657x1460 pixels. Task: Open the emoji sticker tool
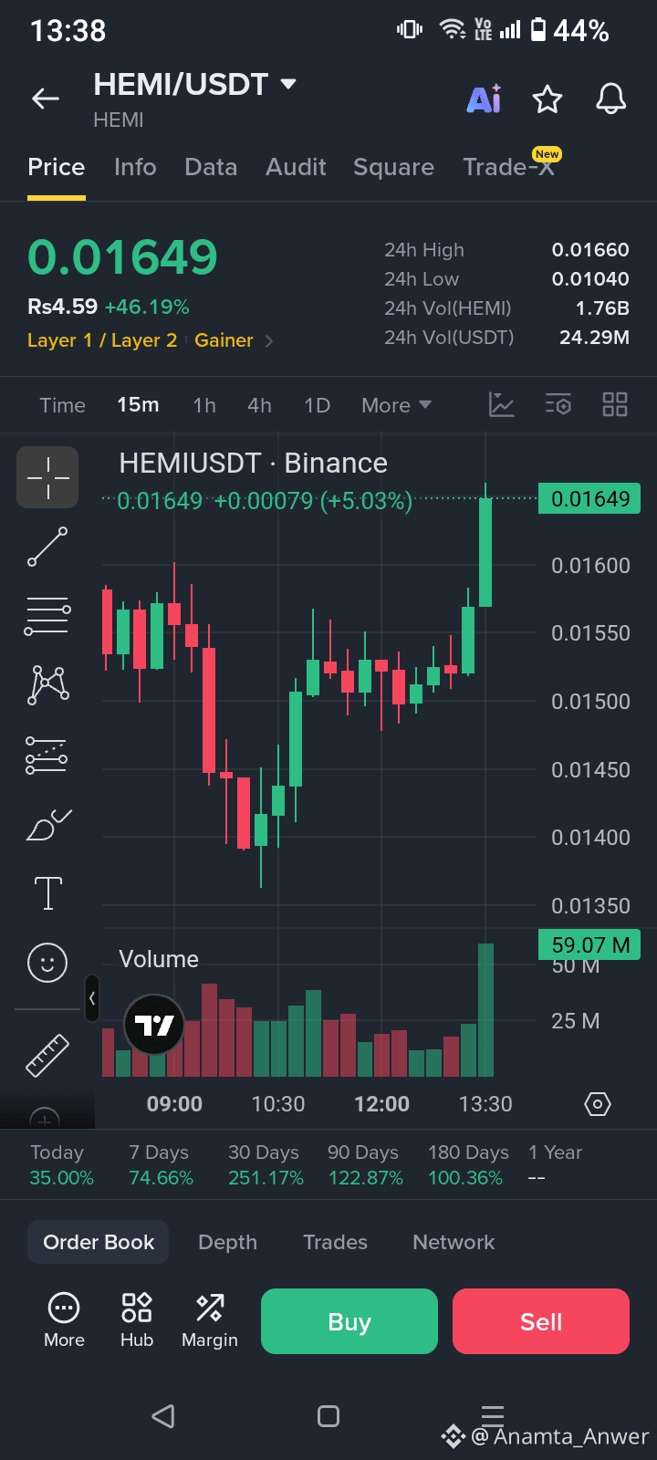(47, 962)
